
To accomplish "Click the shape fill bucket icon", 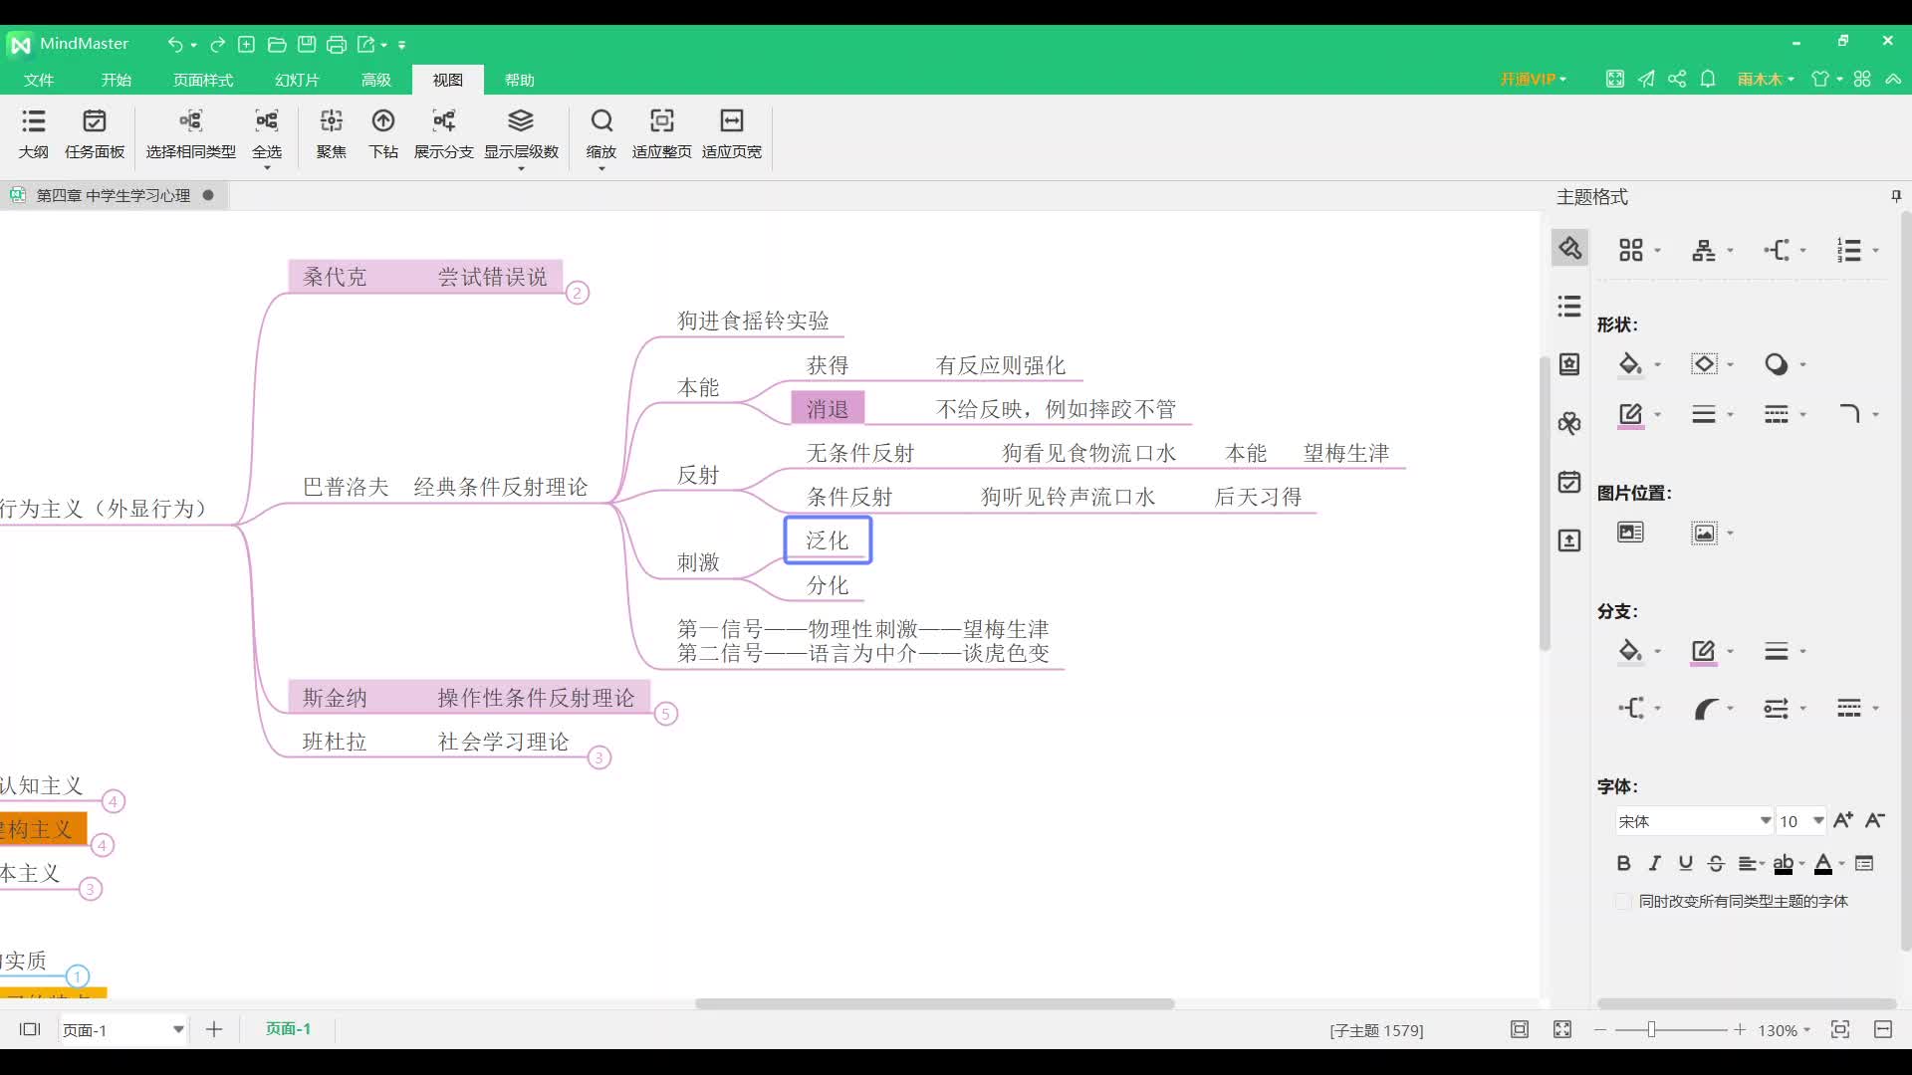I will pos(1631,363).
